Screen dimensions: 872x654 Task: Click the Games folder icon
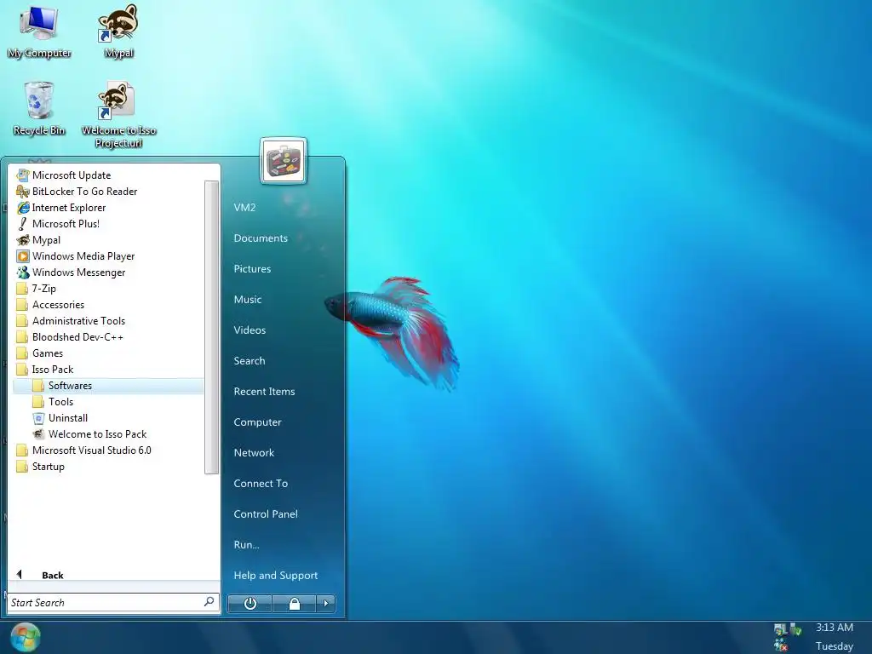22,353
